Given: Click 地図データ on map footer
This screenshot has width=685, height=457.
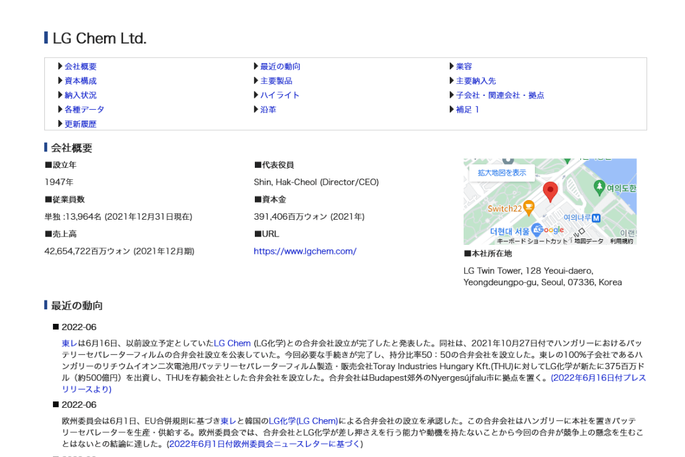Looking at the screenshot, I should (x=588, y=241).
